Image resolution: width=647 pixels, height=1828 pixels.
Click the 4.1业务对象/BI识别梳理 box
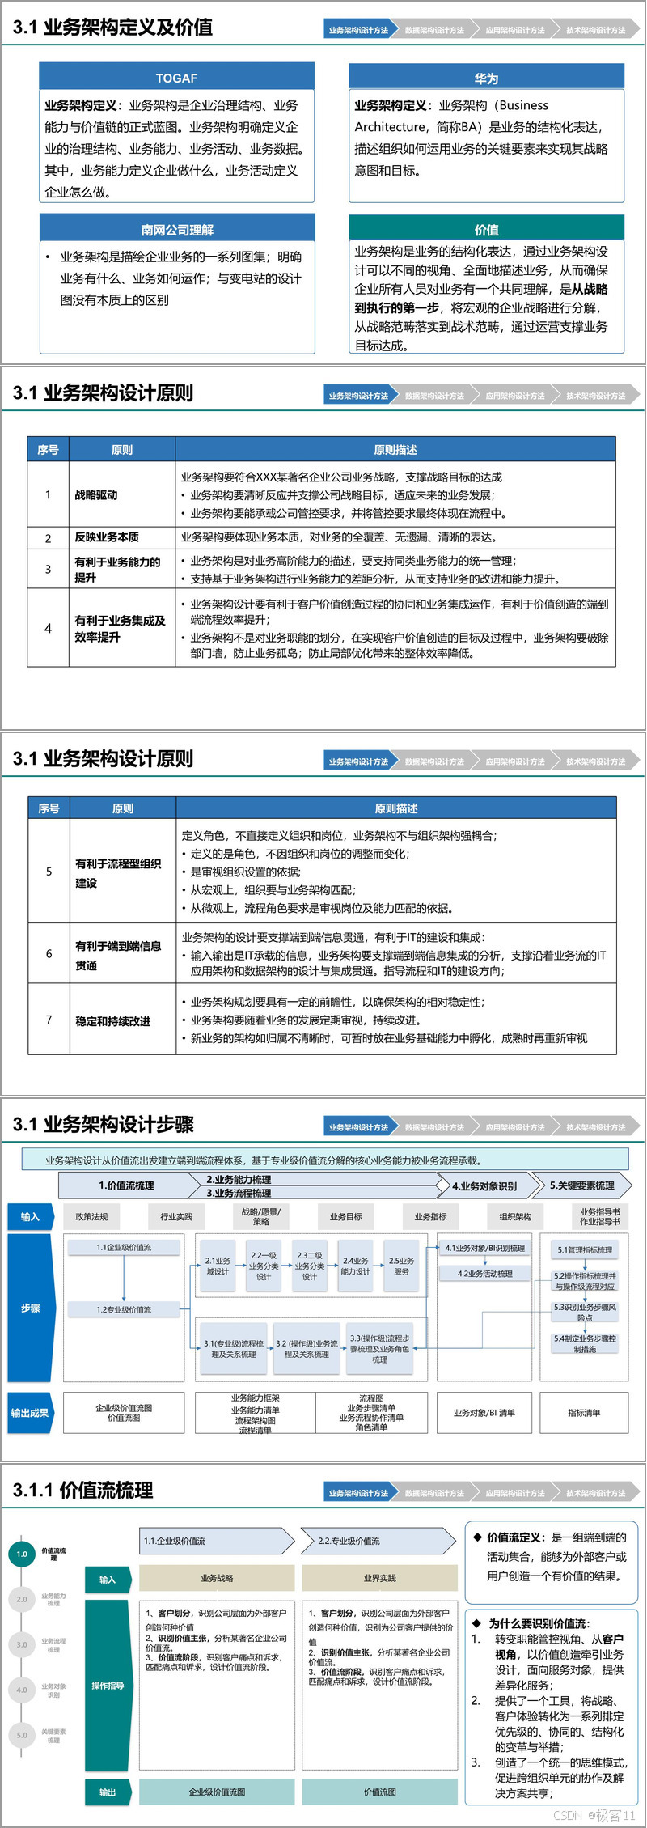[x=484, y=1248]
